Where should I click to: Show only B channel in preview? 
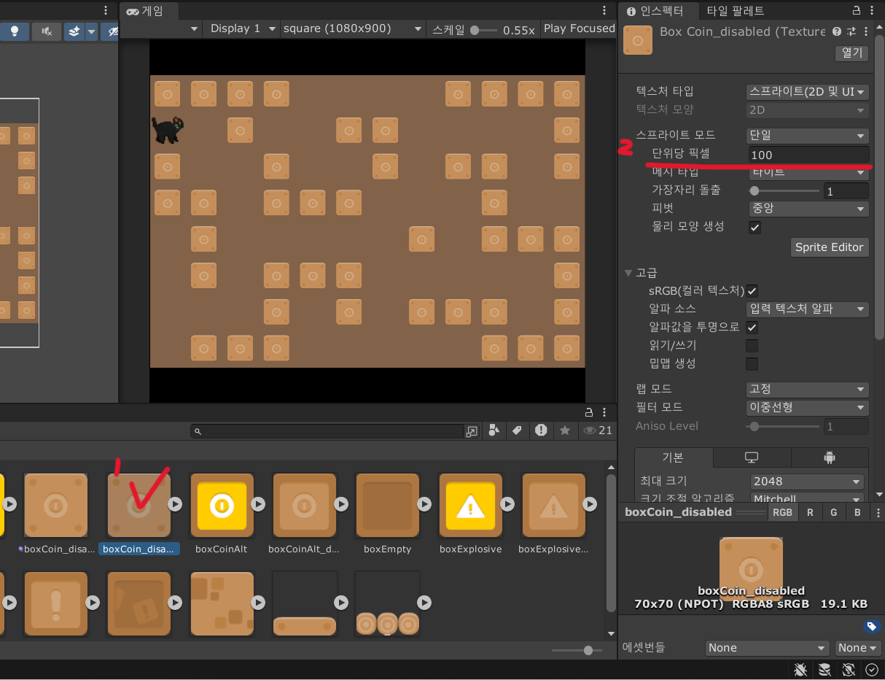(857, 512)
